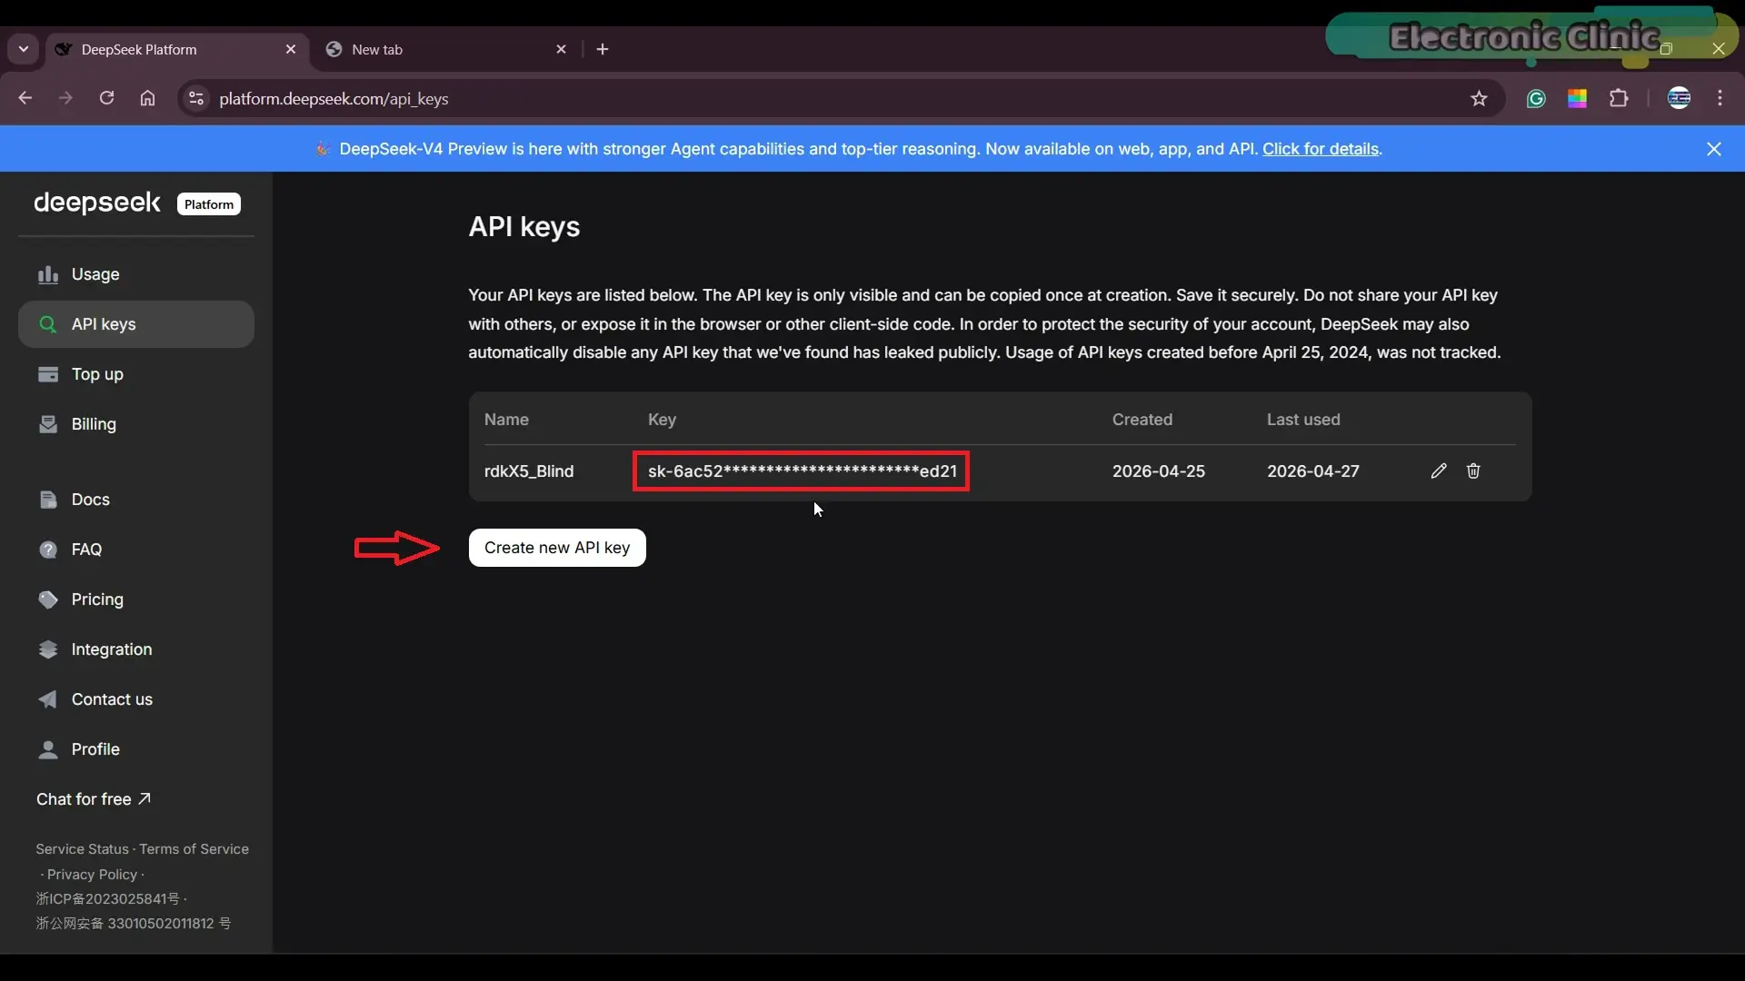Open the Billing page
Viewport: 1745px width, 981px height.
[x=136, y=424]
